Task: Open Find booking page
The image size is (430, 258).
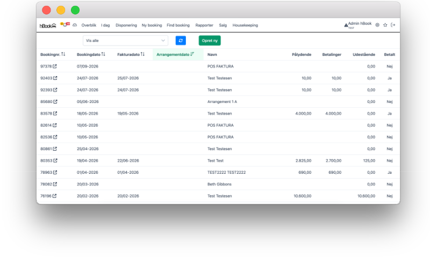Action: tap(178, 25)
